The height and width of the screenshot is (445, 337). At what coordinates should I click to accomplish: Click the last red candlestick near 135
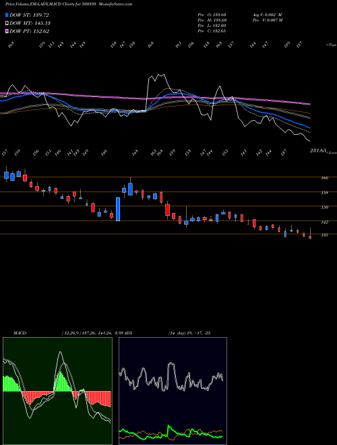pyautogui.click(x=310, y=237)
